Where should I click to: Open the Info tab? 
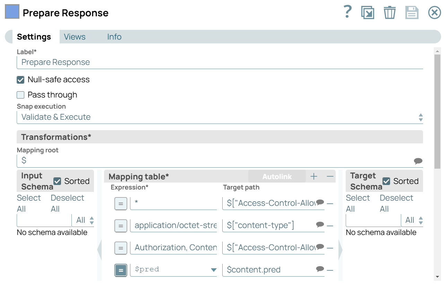114,36
